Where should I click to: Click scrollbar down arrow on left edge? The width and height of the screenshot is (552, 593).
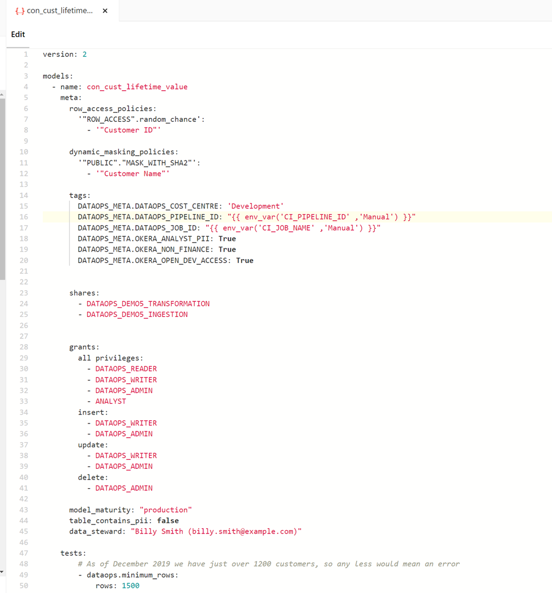tap(2, 572)
